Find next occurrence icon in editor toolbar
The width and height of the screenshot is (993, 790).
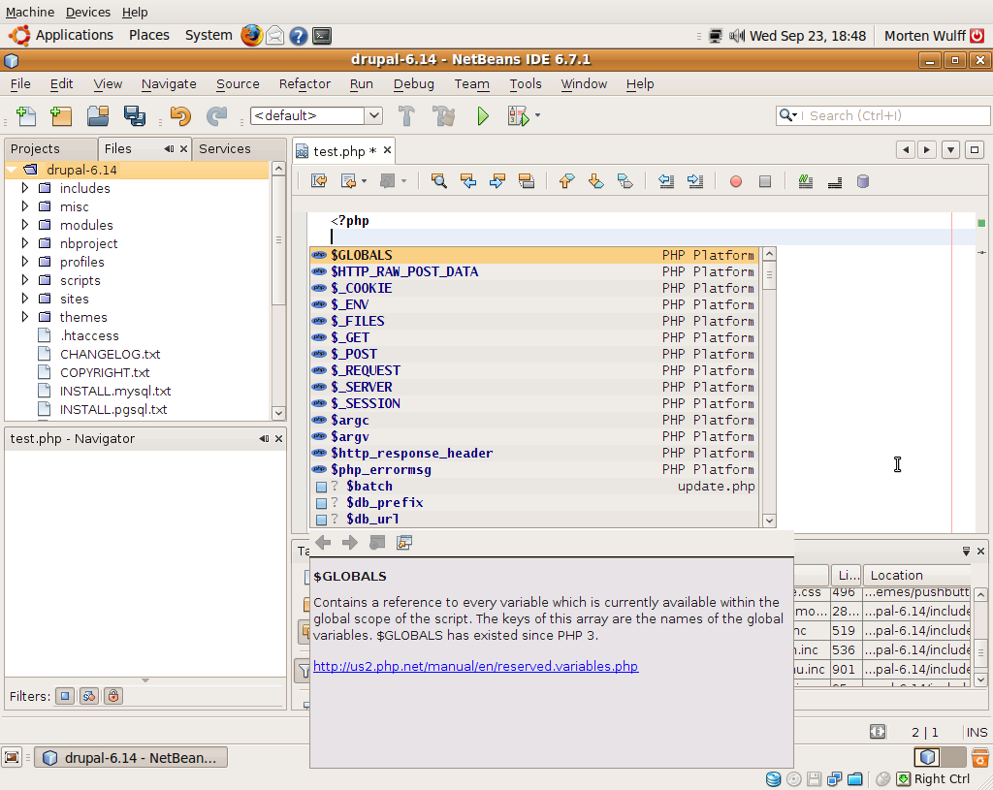tap(497, 181)
